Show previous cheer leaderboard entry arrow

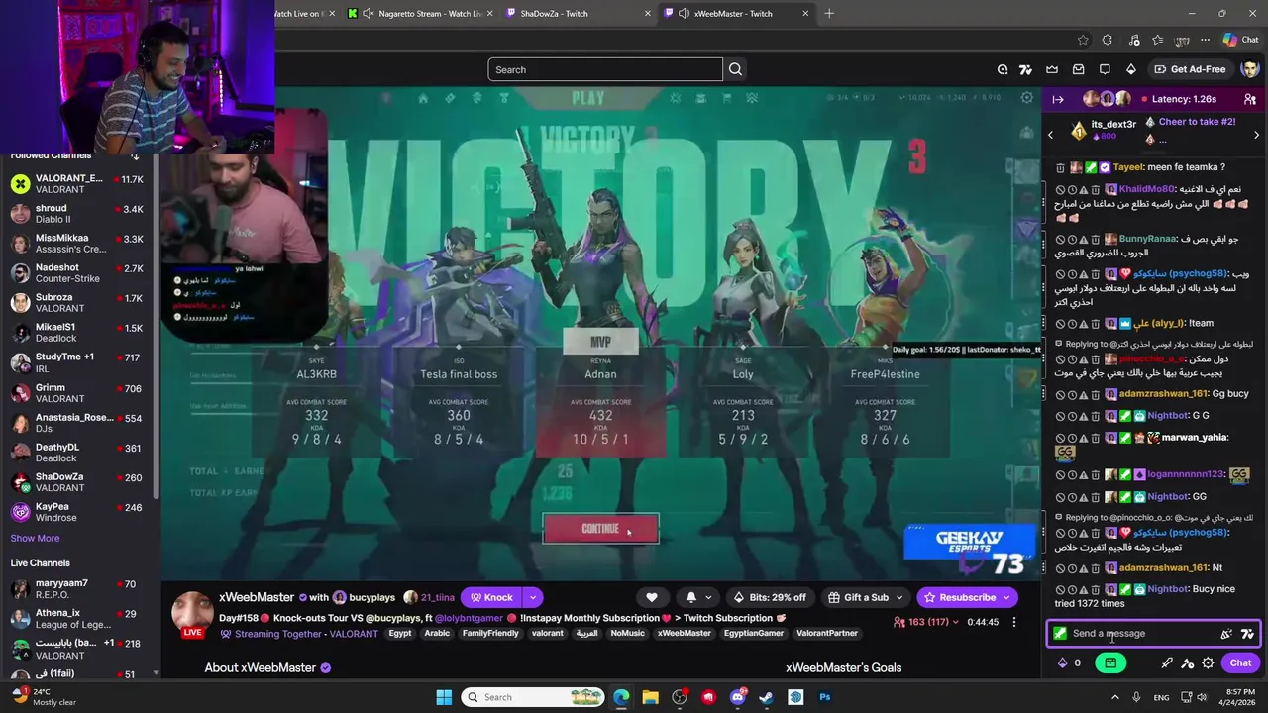1050,135
